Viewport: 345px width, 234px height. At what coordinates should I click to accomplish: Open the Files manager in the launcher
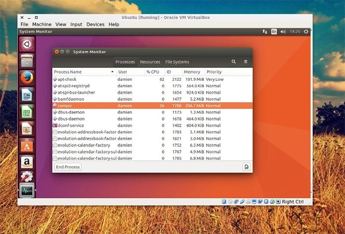[x=27, y=61]
